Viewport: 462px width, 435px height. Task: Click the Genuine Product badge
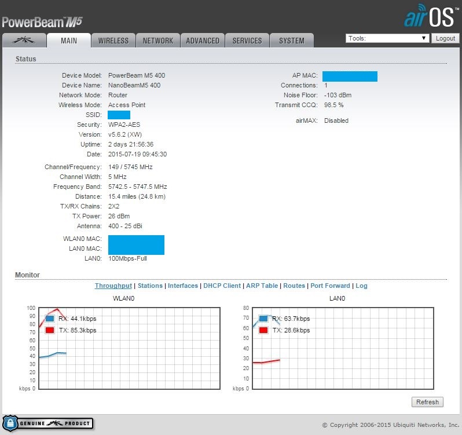[48, 423]
